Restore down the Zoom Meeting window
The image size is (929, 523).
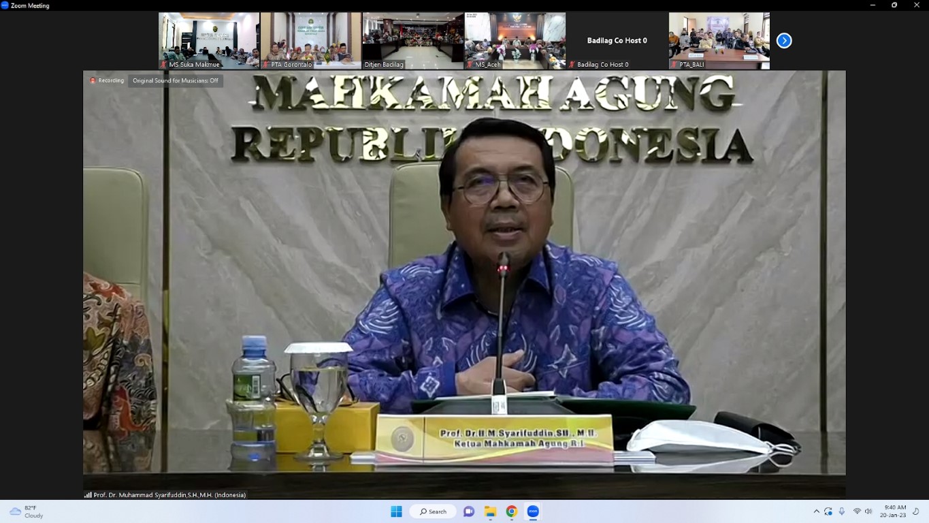pos(894,5)
